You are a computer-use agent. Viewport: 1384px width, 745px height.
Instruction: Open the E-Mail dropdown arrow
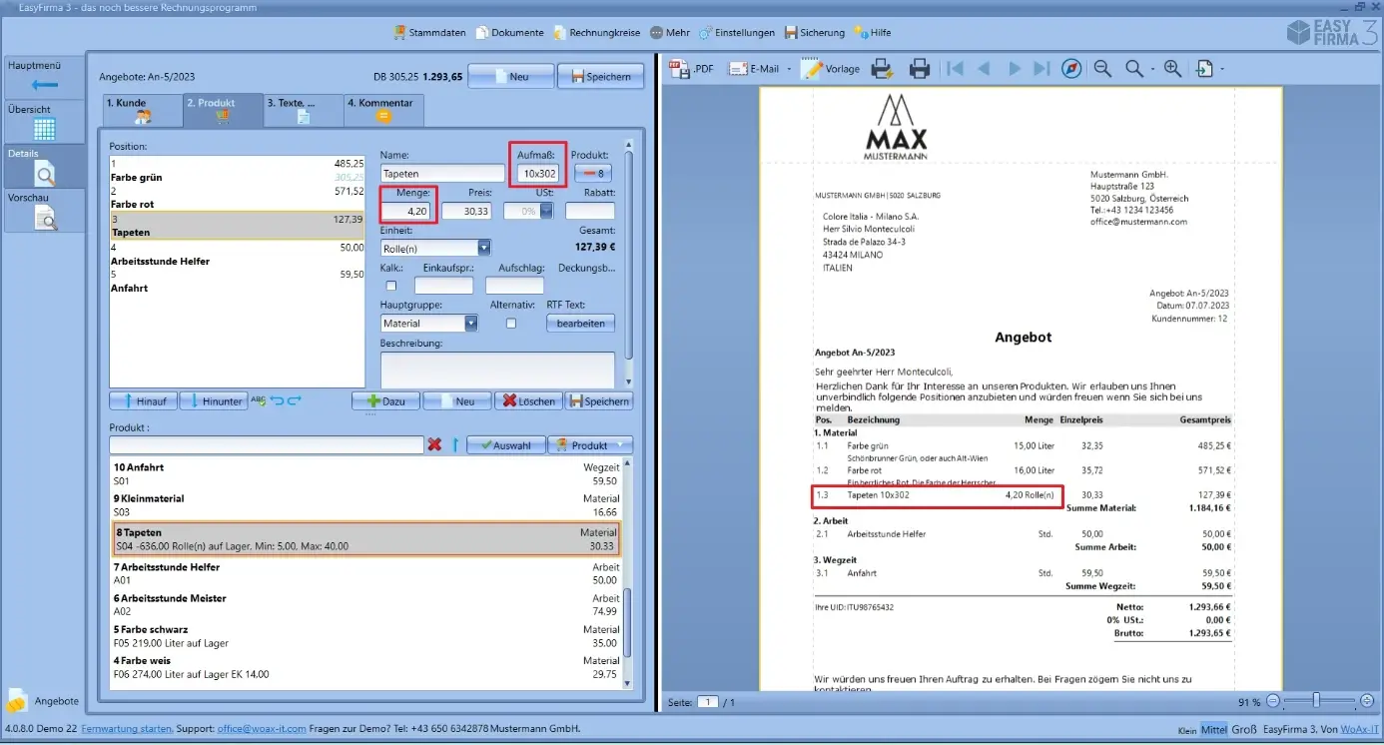tap(790, 70)
